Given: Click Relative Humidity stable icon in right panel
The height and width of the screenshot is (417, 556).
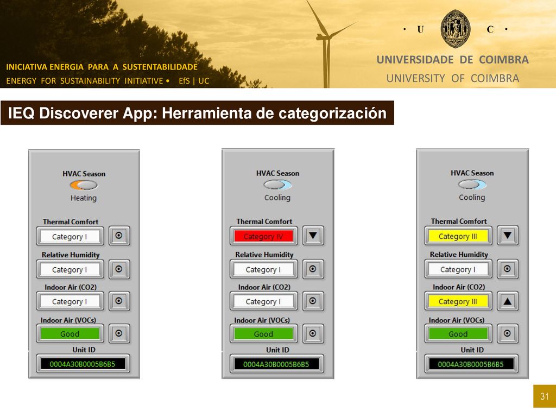Looking at the screenshot, I should (508, 269).
